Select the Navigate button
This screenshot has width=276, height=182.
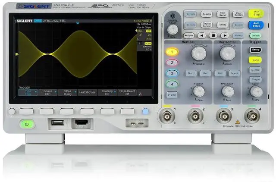pos(189,35)
